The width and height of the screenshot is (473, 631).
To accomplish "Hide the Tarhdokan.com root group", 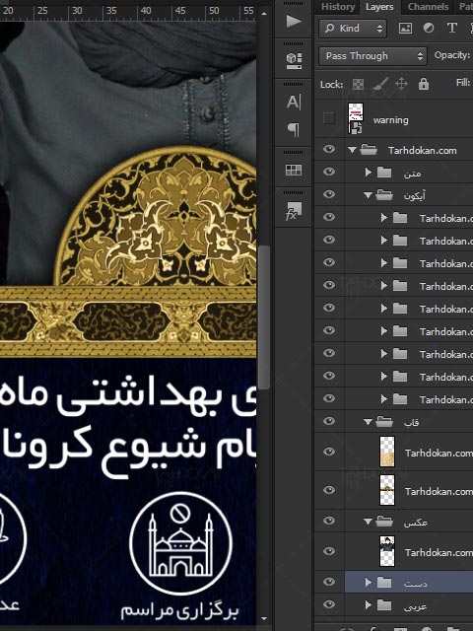I will [329, 149].
